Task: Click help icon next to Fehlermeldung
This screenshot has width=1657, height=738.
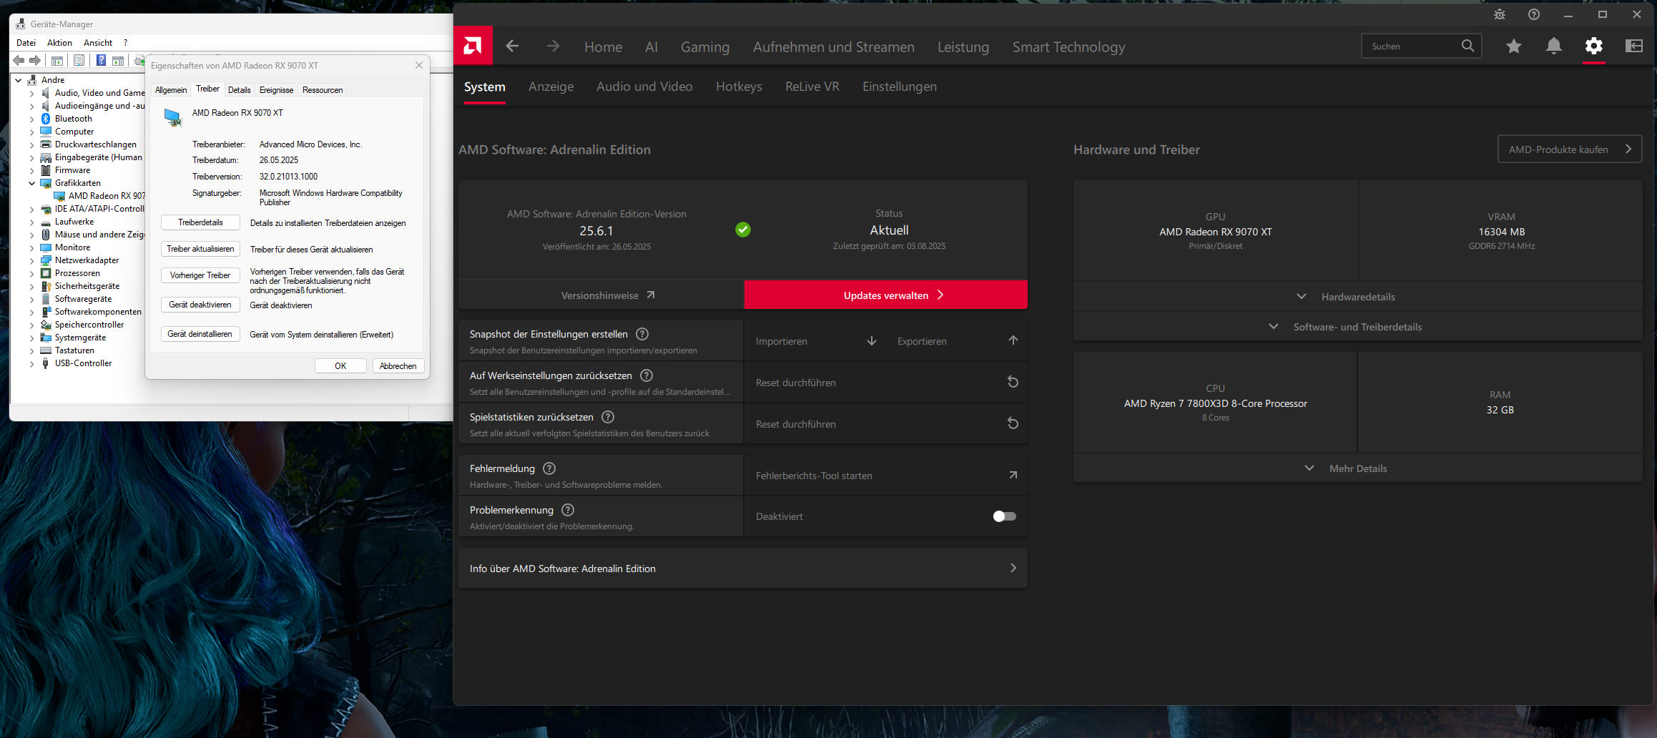Action: click(549, 468)
